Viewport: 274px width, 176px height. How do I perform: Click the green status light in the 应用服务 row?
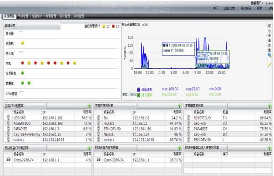(22, 73)
